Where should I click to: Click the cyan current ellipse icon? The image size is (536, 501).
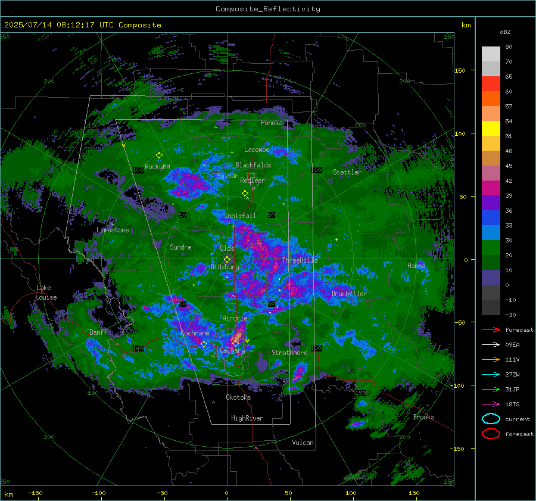coord(491,419)
